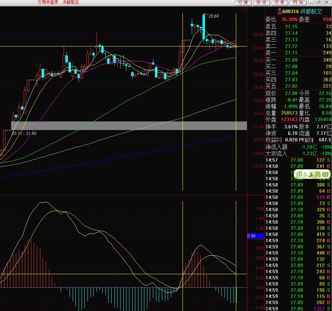Select the 卖五 27.15 ask row

[298, 26]
